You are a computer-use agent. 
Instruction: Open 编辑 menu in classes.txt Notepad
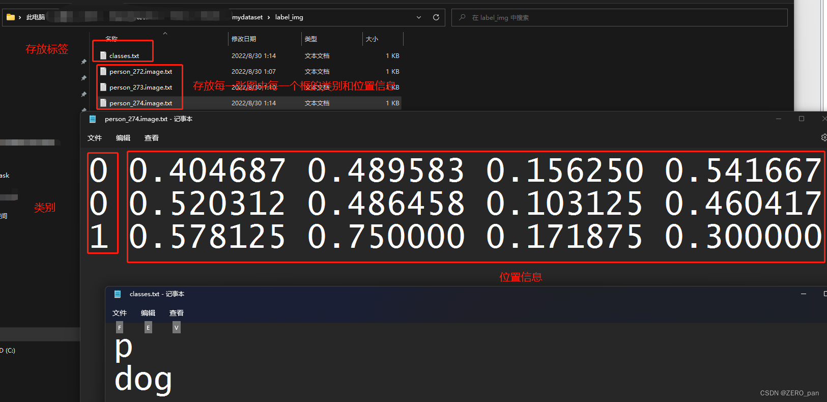click(148, 313)
